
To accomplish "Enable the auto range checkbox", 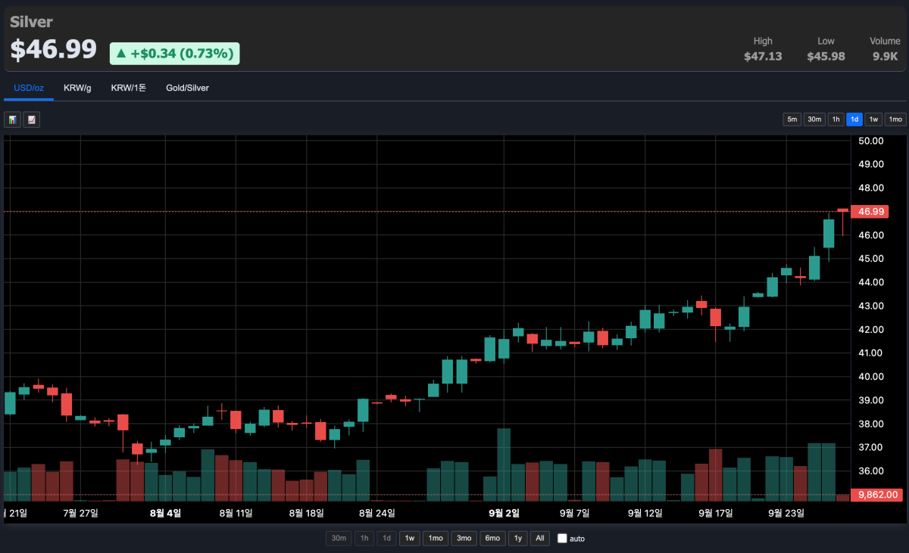I will tap(562, 539).
